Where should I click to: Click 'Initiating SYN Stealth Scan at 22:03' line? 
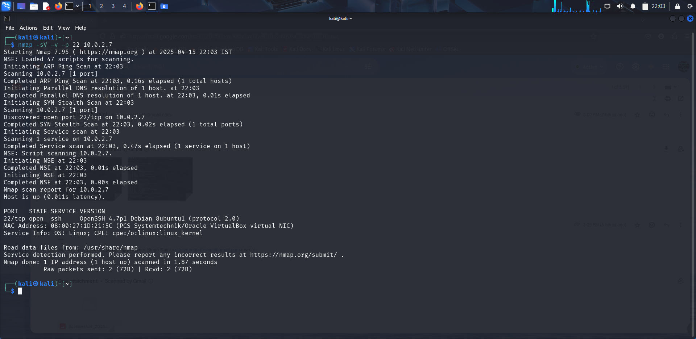click(69, 103)
